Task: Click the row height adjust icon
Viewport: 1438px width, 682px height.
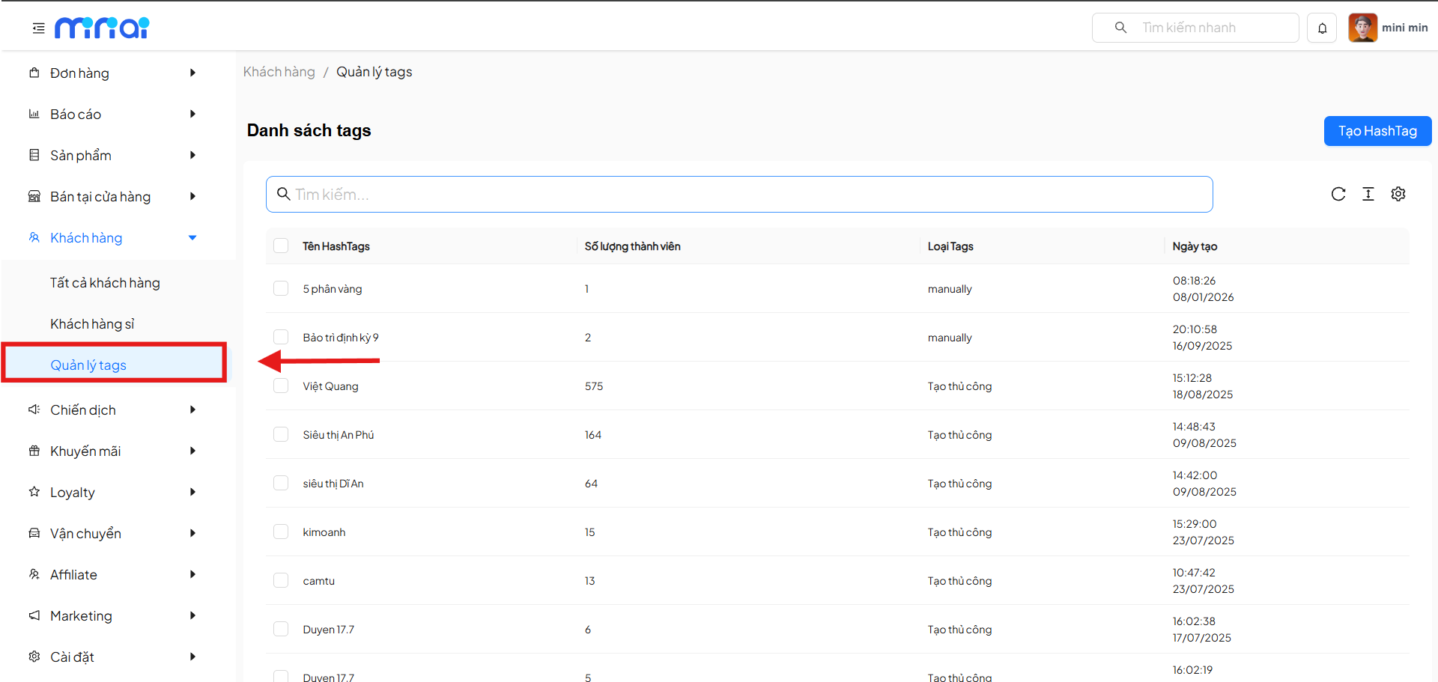Action: coord(1368,195)
